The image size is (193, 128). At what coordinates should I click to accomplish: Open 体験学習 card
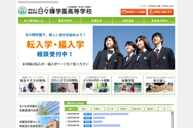click(x=128, y=84)
